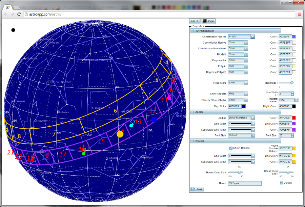Collapse the 3D Planetarium section

(192, 31)
